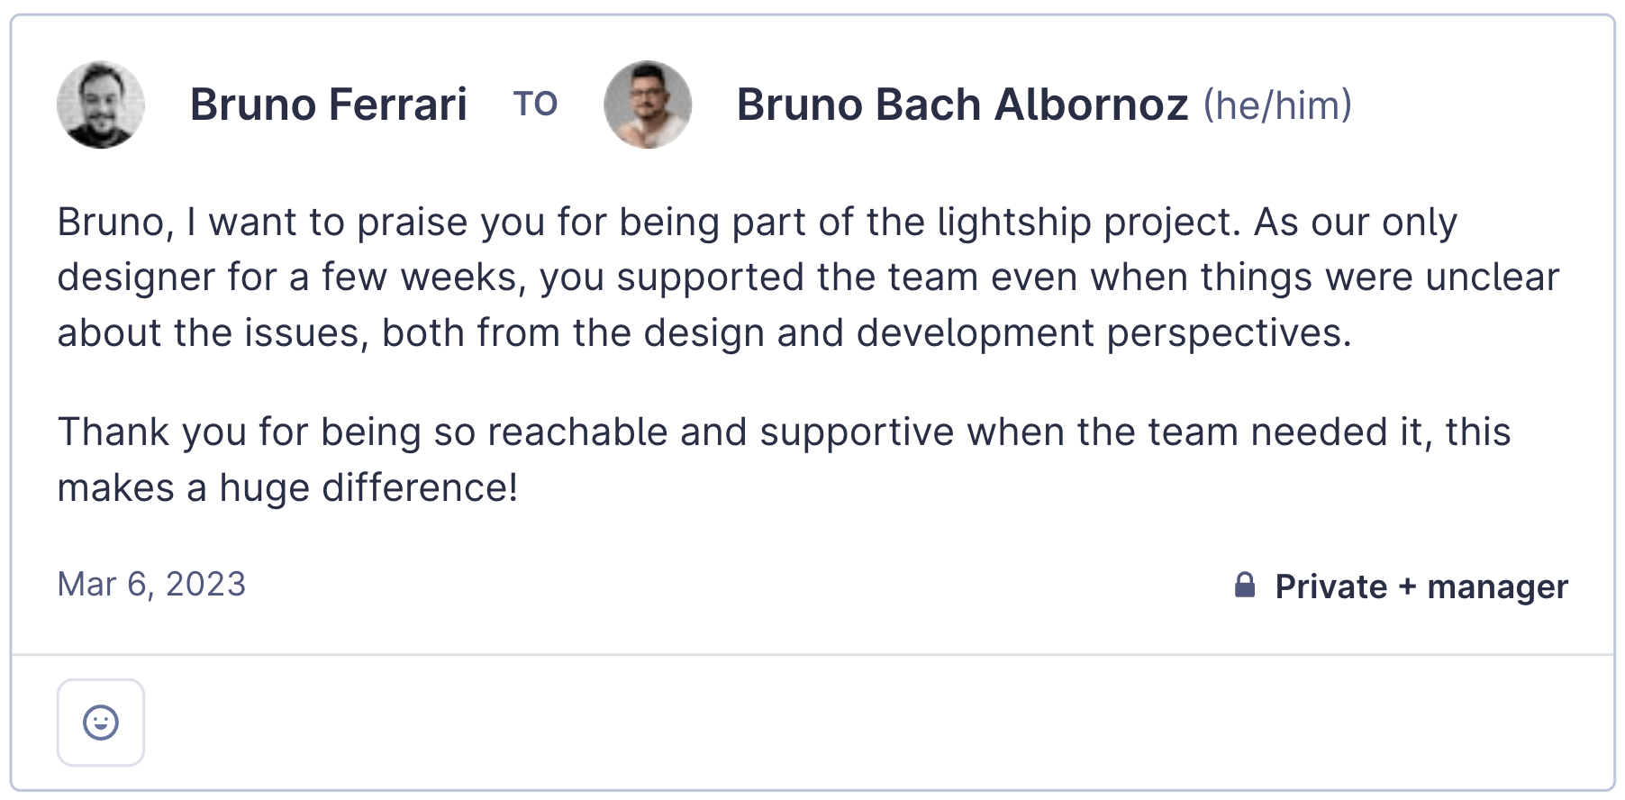Click the "TO" label between names
Viewport: 1625px width, 800px height.
(x=535, y=105)
